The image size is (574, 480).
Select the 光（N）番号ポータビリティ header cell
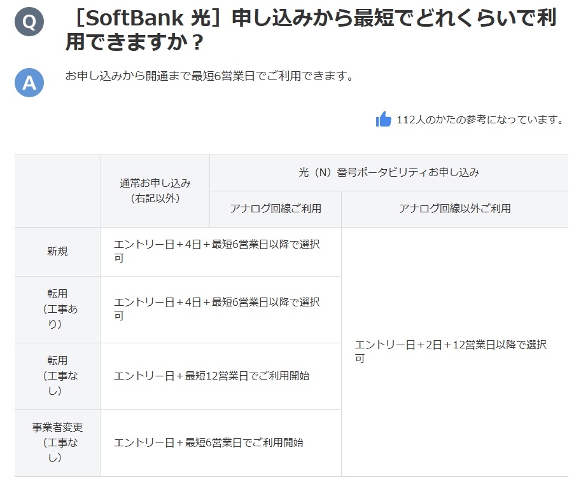(388, 172)
